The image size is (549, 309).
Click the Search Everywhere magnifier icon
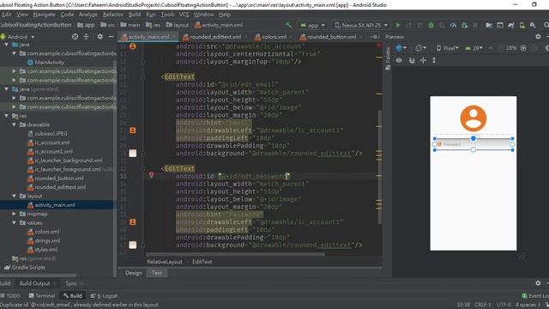coord(546,25)
